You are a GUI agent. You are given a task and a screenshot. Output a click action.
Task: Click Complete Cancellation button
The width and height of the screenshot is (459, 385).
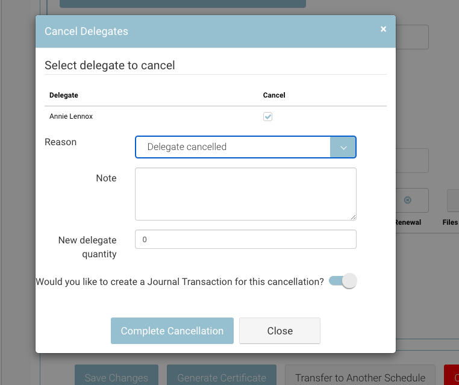click(x=172, y=331)
